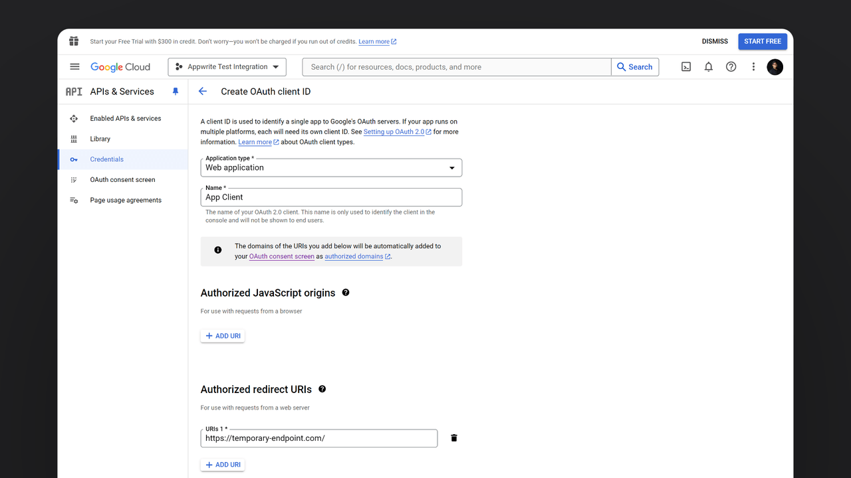
Task: Click the API logo icon
Action: [74, 92]
